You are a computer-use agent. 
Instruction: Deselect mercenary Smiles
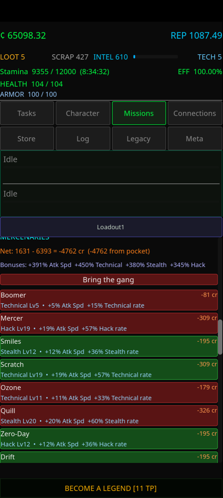pos(109,346)
